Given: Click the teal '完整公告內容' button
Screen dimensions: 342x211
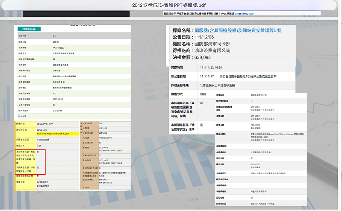Looking at the screenshot, I should pyautogui.click(x=29, y=29).
